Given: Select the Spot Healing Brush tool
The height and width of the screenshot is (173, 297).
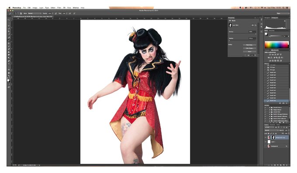Looking at the screenshot, I should pos(9,37).
